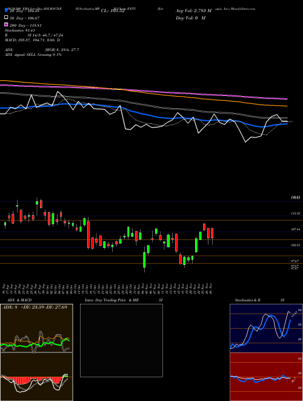Select the '50 Day = 106.67' label
This screenshot has width=303, height=401.
pyautogui.click(x=25, y=18)
